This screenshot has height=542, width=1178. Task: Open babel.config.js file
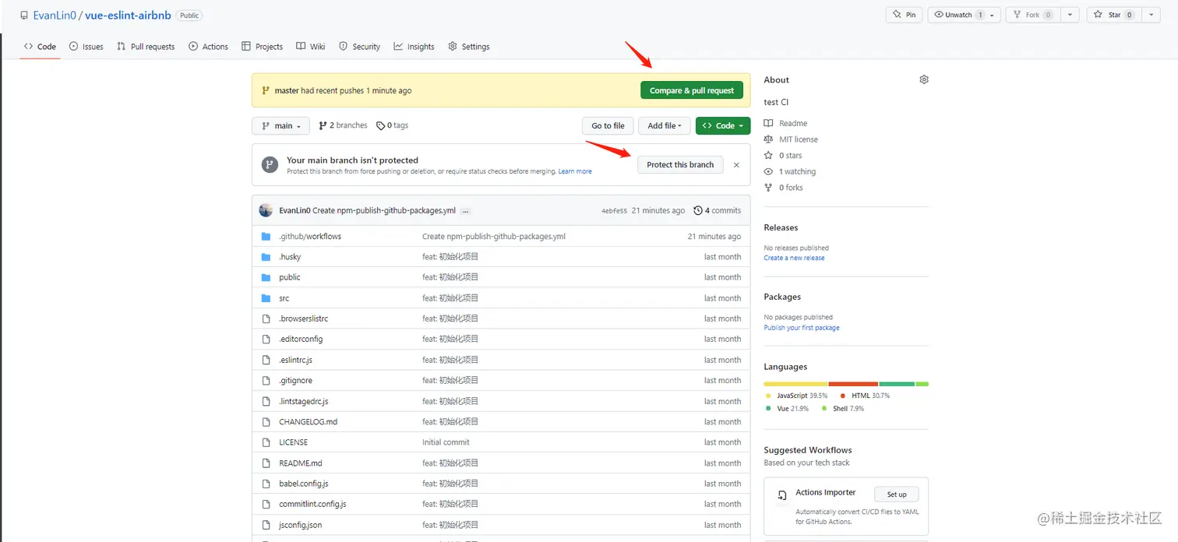[x=304, y=484]
